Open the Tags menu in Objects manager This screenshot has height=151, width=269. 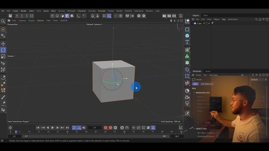point(224,19)
